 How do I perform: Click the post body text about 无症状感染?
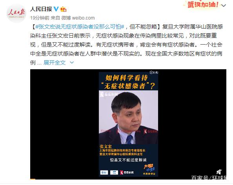126,45
